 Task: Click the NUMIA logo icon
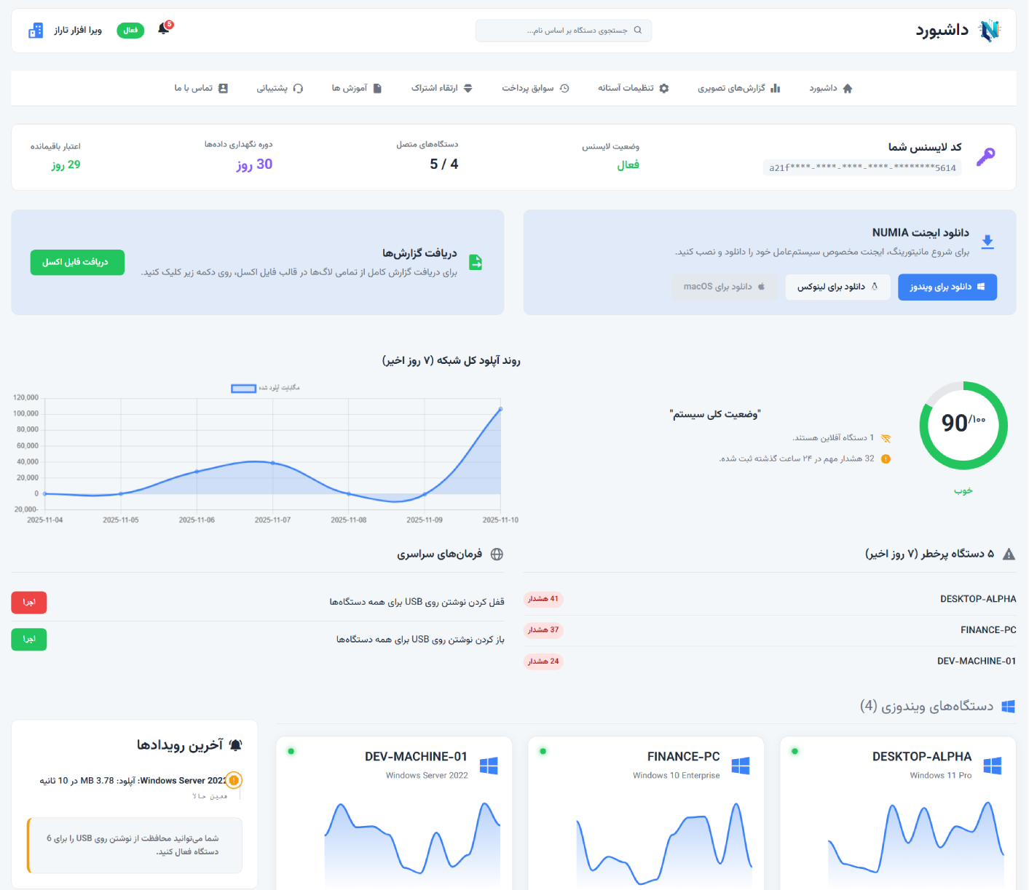(989, 31)
